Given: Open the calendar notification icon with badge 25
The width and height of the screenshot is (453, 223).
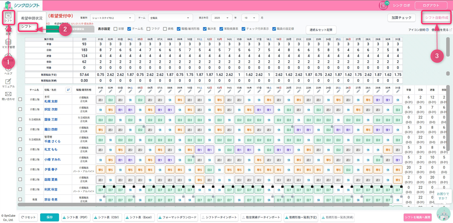Looking at the screenshot, I should click(x=383, y=5).
